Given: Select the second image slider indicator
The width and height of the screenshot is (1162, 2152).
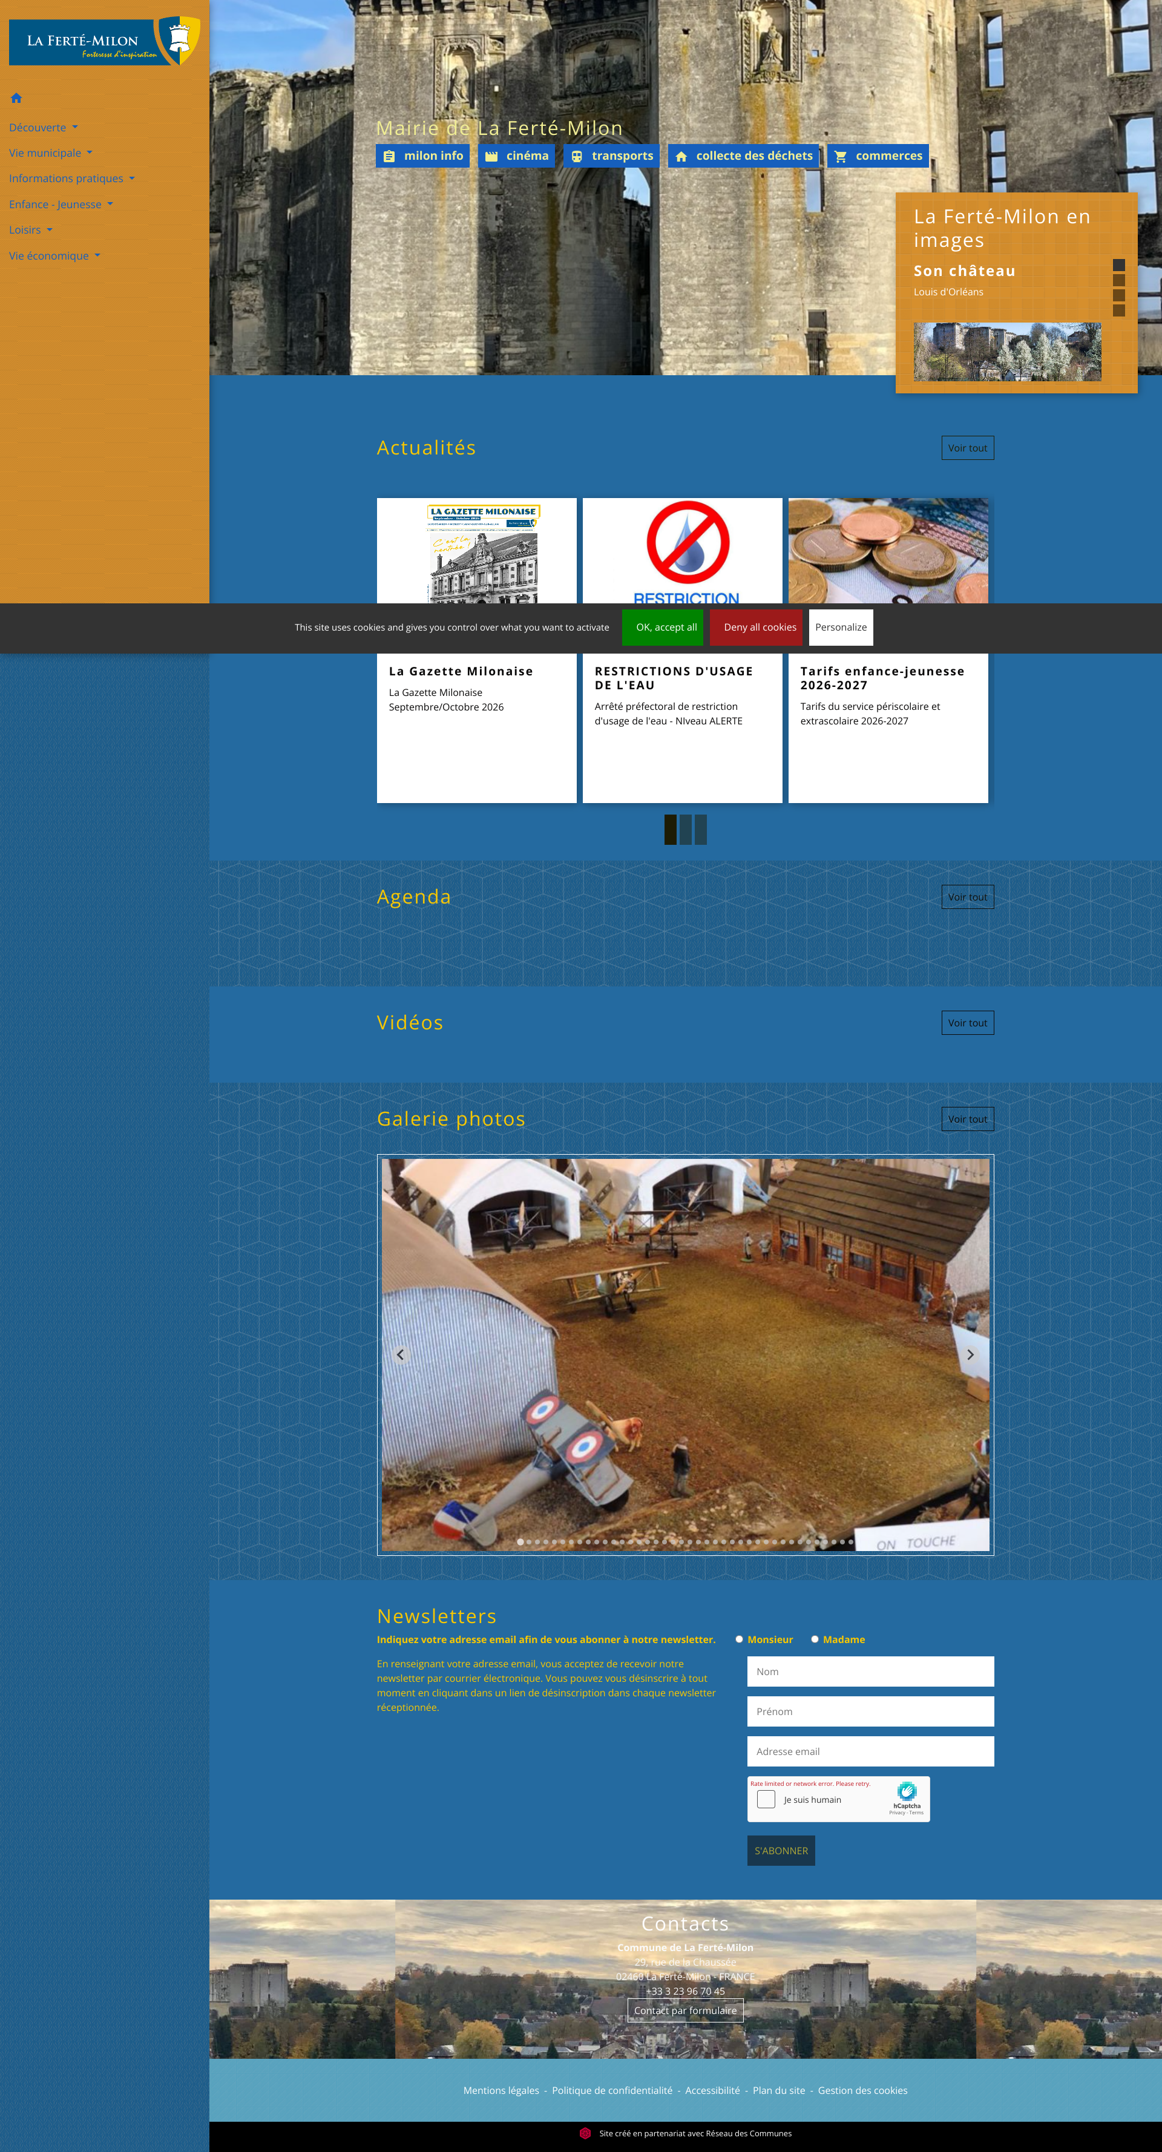Looking at the screenshot, I should click(1118, 280).
